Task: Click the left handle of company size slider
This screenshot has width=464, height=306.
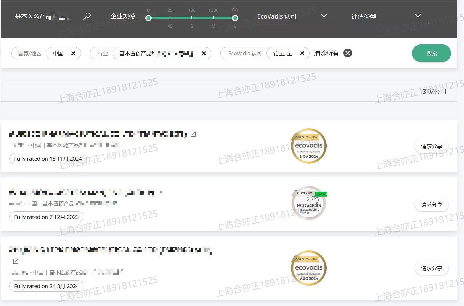Action: pyautogui.click(x=149, y=18)
